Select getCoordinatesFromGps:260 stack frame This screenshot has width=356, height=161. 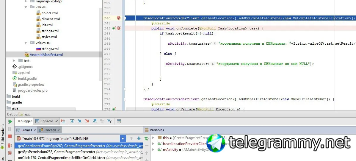tap(79, 146)
